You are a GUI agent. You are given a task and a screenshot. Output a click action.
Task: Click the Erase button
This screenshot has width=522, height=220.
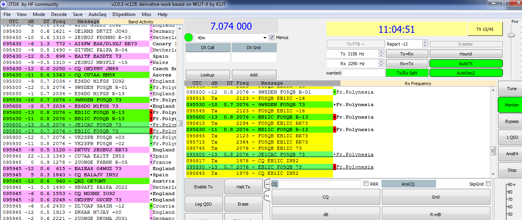[x=243, y=204]
